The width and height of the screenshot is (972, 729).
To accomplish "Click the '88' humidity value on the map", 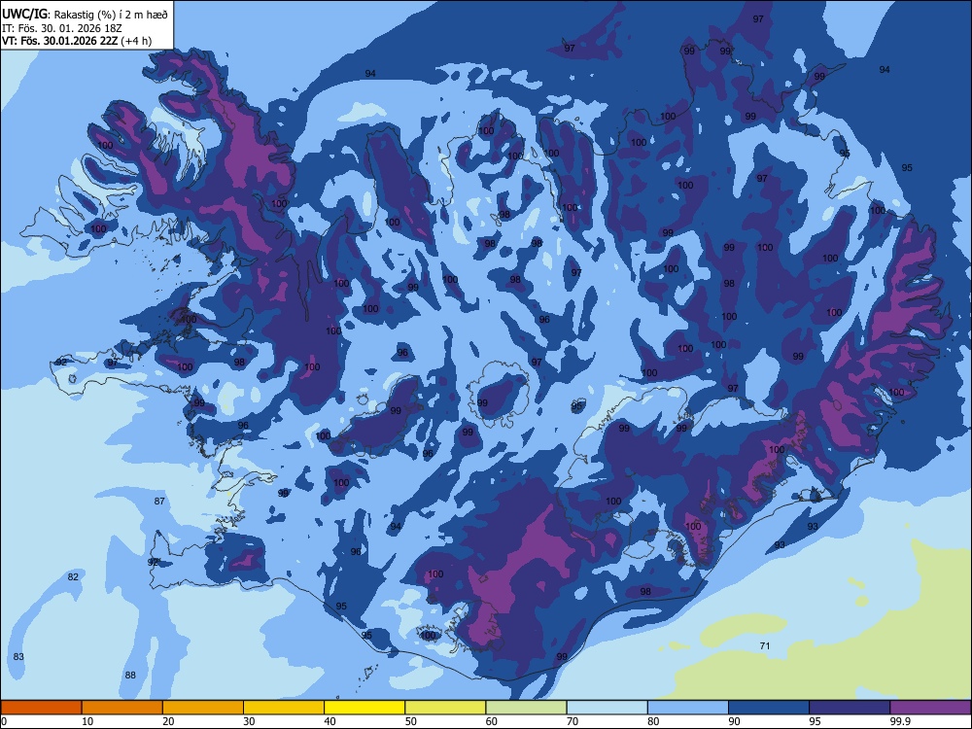I will coord(130,676).
